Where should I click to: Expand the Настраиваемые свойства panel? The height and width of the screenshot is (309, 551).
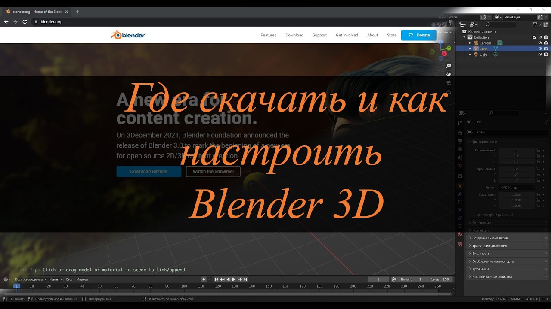508,277
